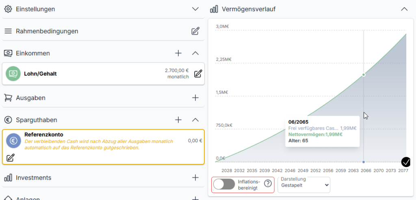Edit the Lohn/Gehalt entry
Screen dimensions: 416x200
(198, 74)
